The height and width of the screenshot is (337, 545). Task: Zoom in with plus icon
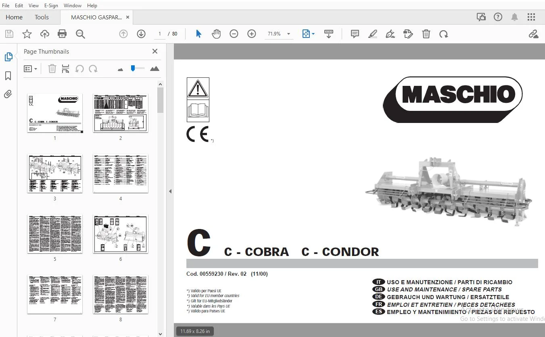click(252, 34)
